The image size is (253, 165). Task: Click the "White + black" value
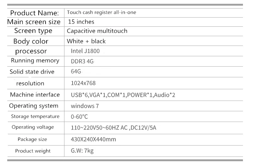[x=86, y=41]
